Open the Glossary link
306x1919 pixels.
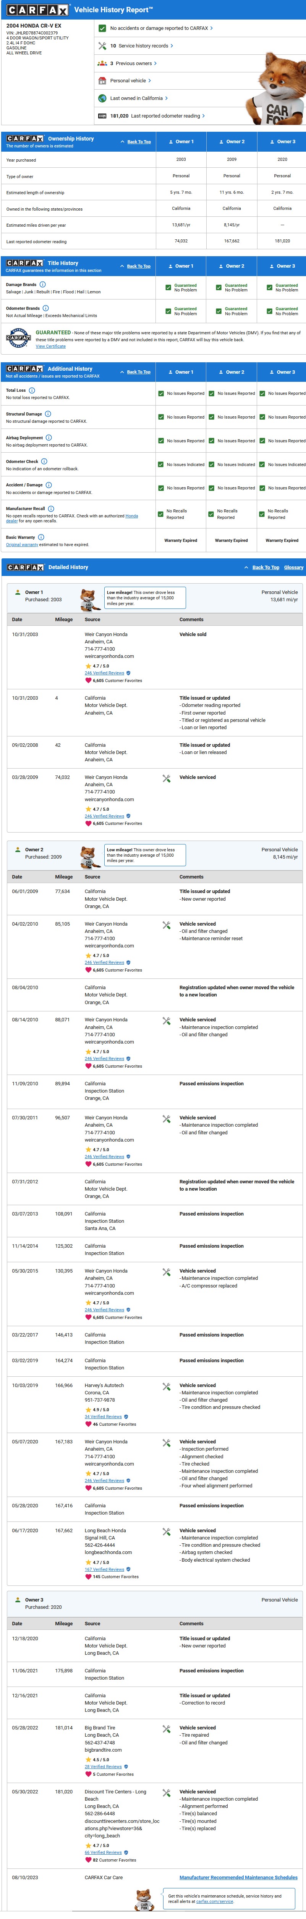293,568
